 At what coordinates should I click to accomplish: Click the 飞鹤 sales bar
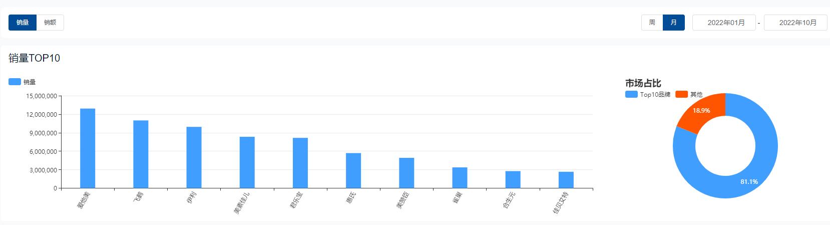pyautogui.click(x=141, y=154)
